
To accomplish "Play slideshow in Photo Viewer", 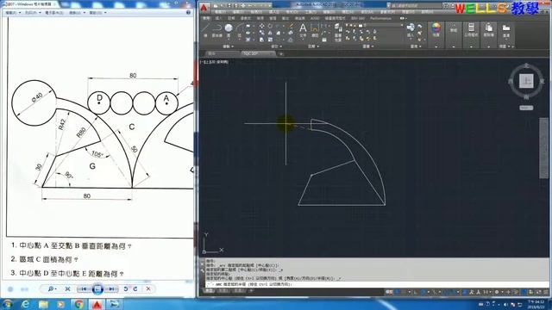I will (x=97, y=289).
